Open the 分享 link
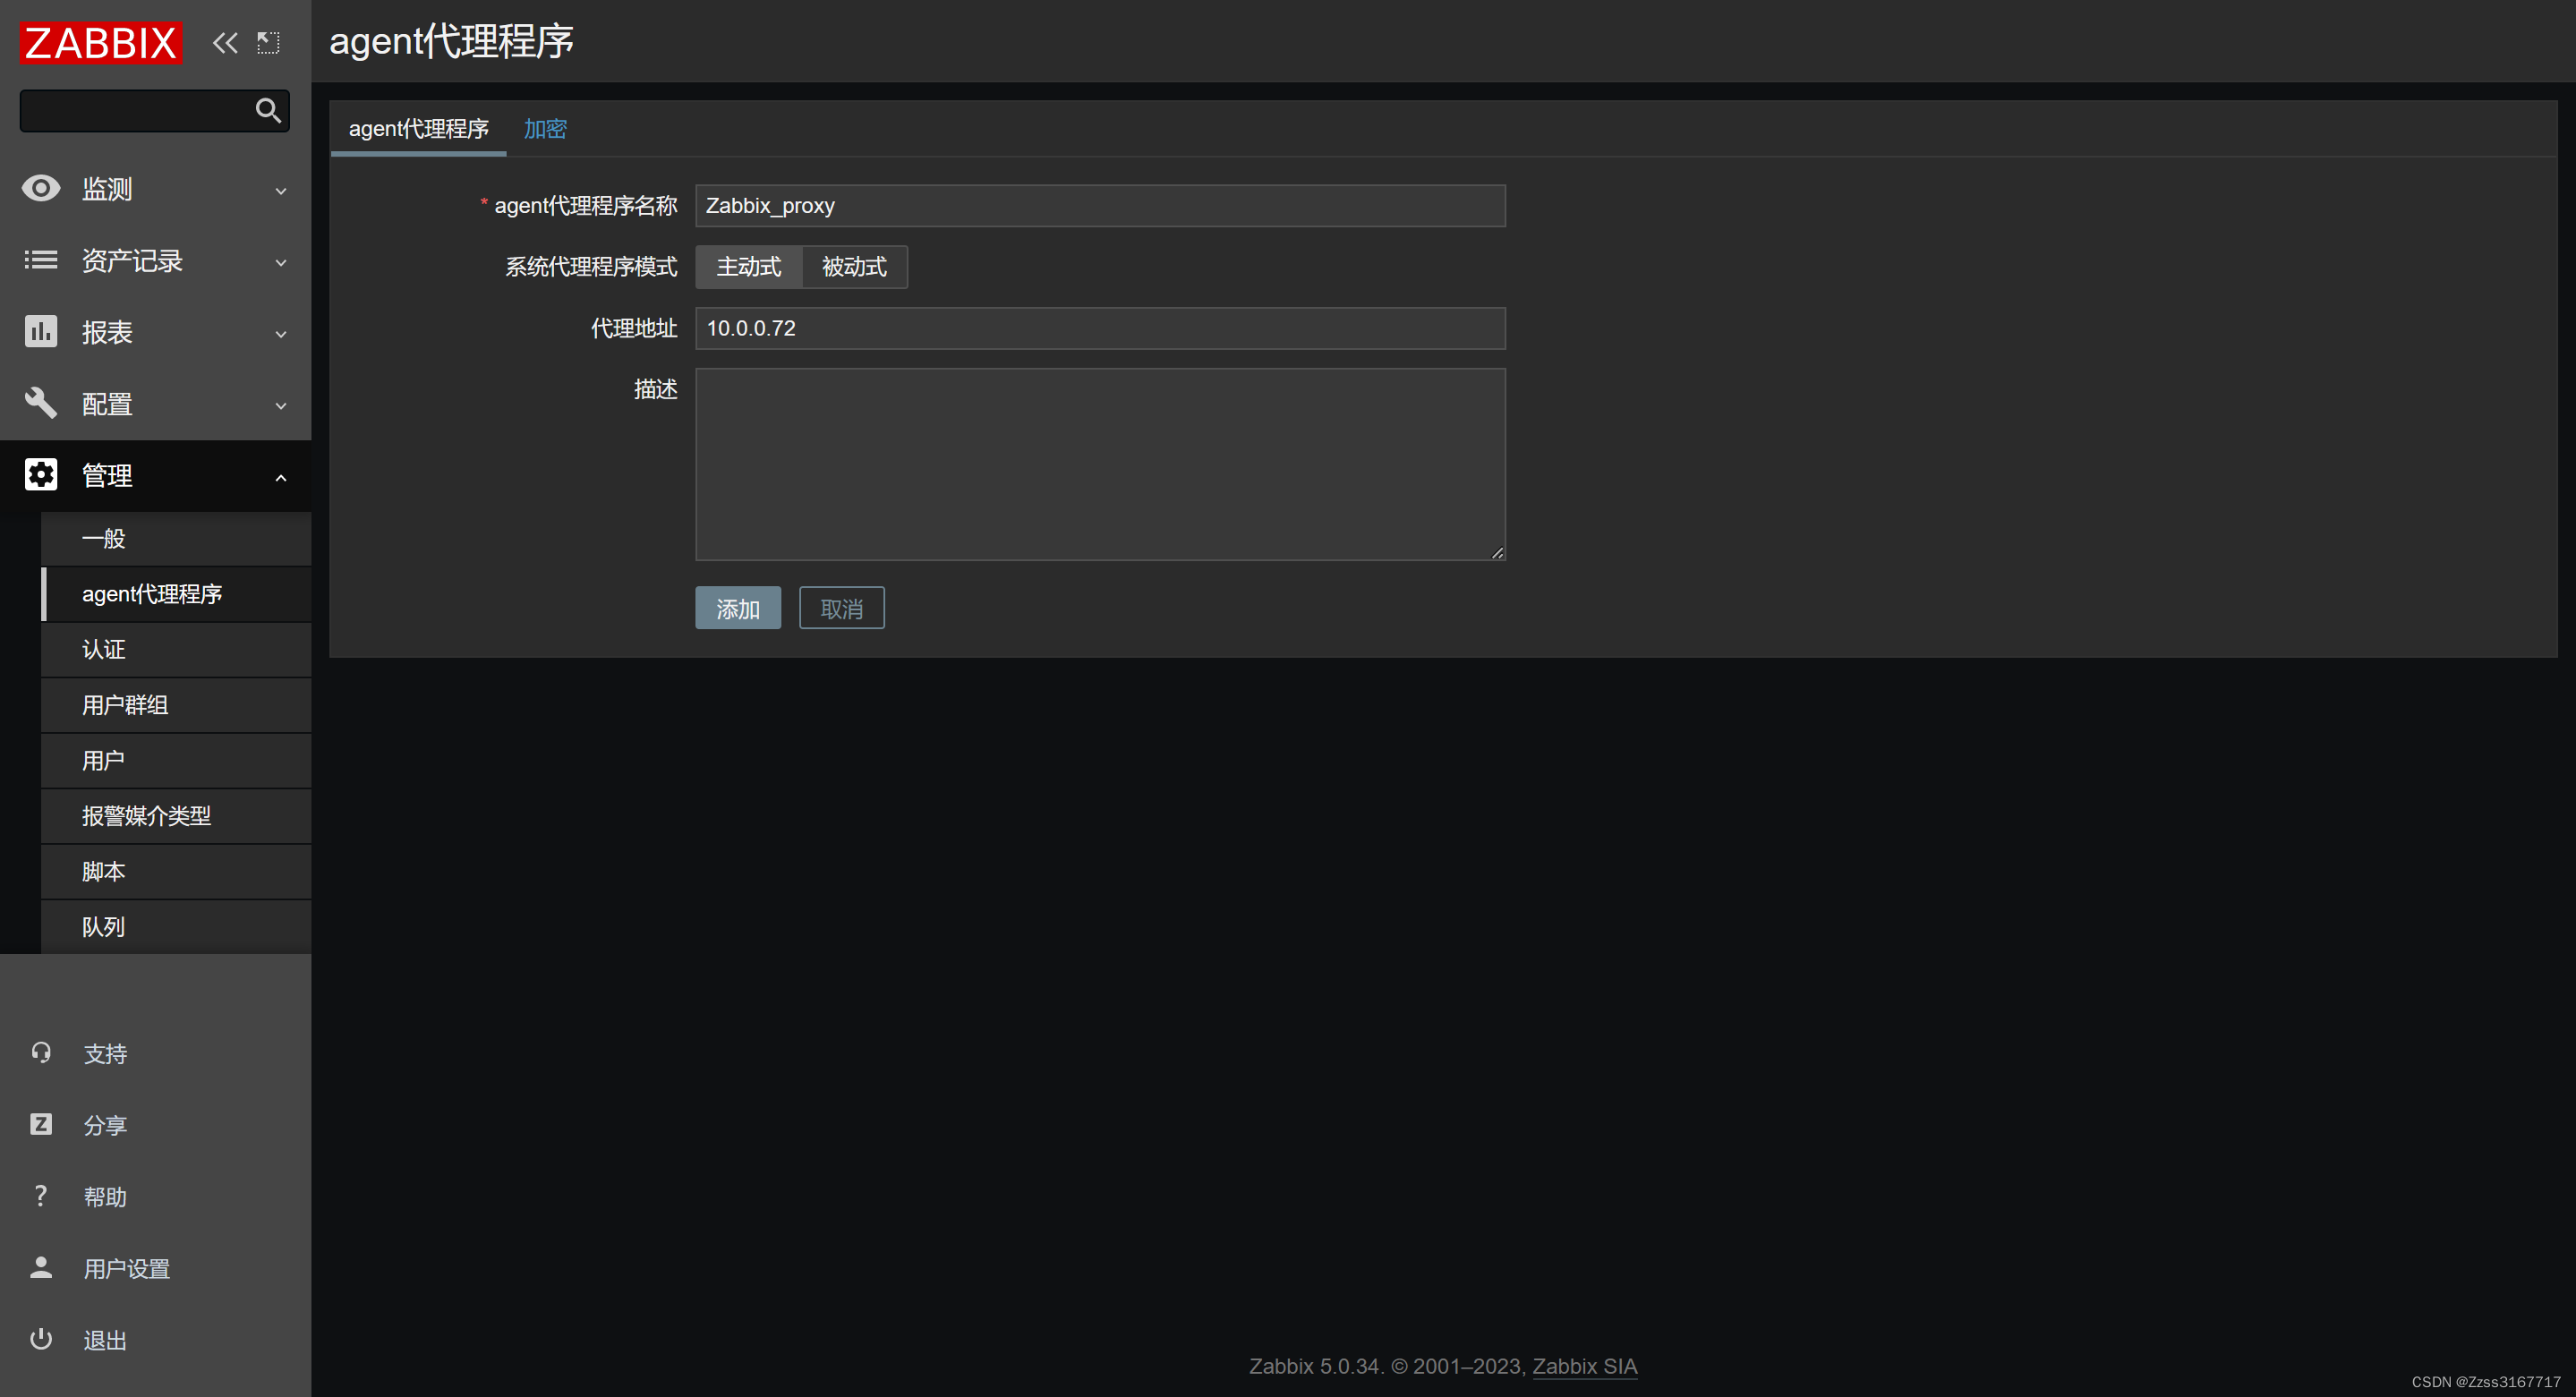 (x=105, y=1125)
